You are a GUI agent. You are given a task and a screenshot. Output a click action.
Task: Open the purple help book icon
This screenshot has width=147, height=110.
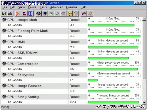click(84, 14)
